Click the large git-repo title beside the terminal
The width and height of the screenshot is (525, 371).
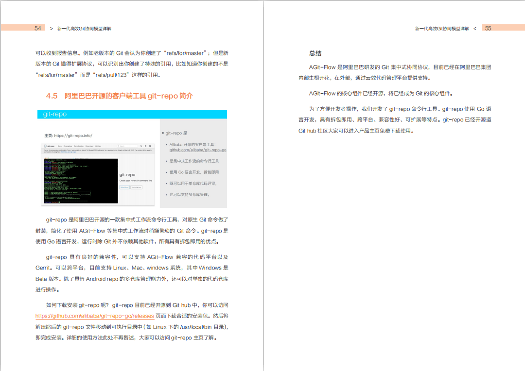click(x=127, y=175)
